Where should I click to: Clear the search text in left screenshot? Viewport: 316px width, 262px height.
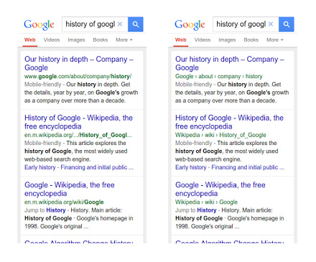click(x=120, y=24)
